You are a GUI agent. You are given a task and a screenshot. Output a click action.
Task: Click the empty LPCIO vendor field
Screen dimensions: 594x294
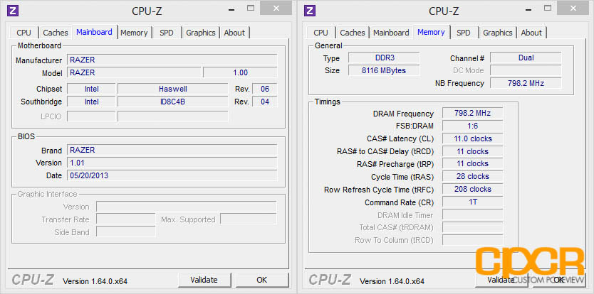pos(91,116)
